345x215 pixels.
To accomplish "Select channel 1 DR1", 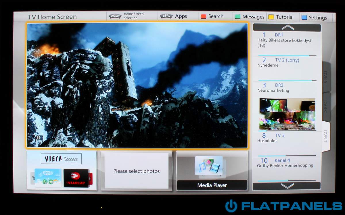I will [x=287, y=44].
